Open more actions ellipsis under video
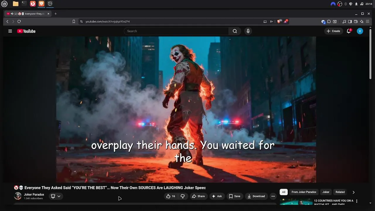The height and width of the screenshot is (211, 375). click(273, 196)
